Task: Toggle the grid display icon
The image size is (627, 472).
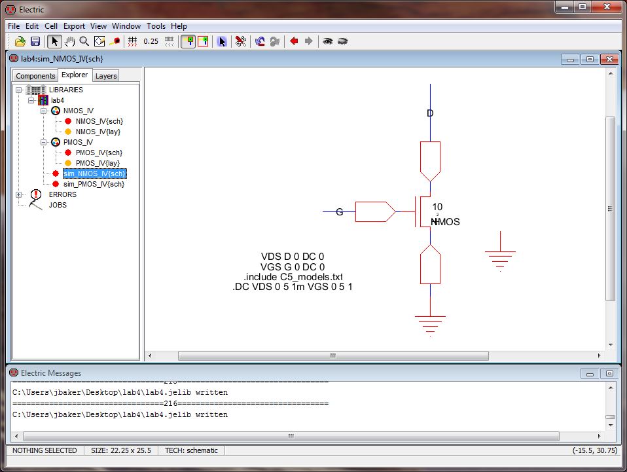Action: click(x=132, y=41)
